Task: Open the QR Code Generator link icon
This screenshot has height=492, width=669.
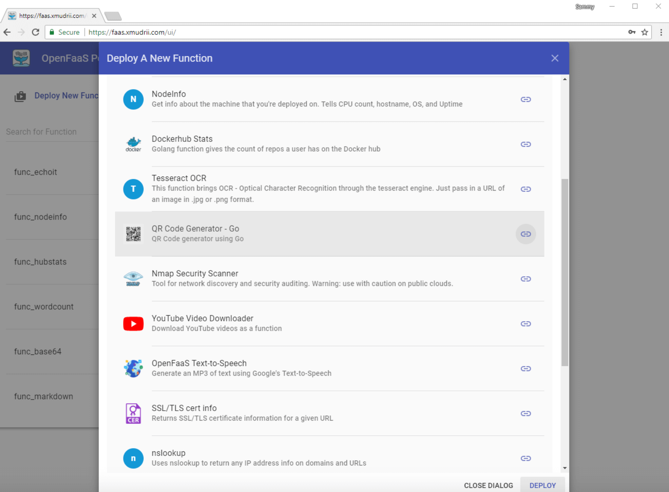Action: click(x=526, y=234)
